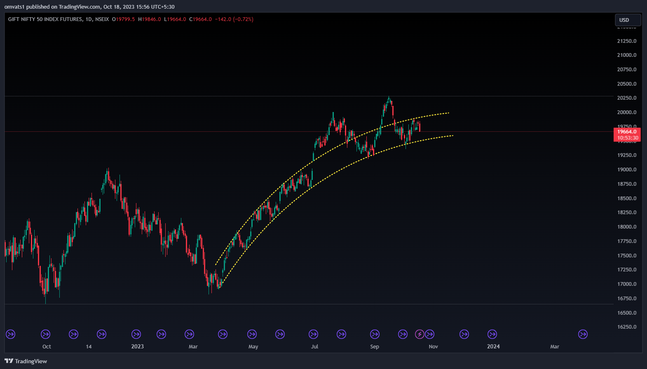647x369 pixels.
Task: Click the close value C19664.0
Action: tap(201, 19)
